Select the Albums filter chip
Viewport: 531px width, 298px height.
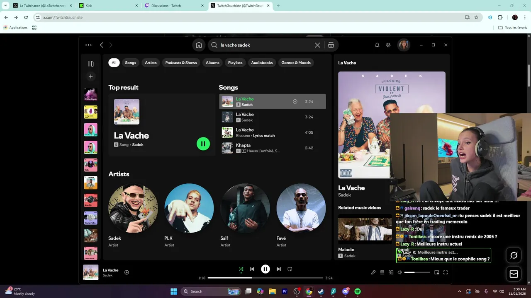pos(212,62)
